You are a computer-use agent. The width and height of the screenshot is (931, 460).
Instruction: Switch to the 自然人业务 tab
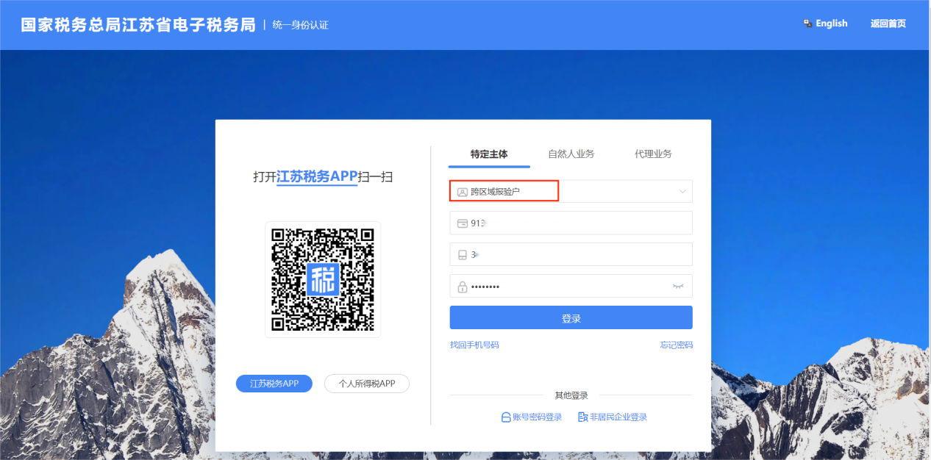571,154
